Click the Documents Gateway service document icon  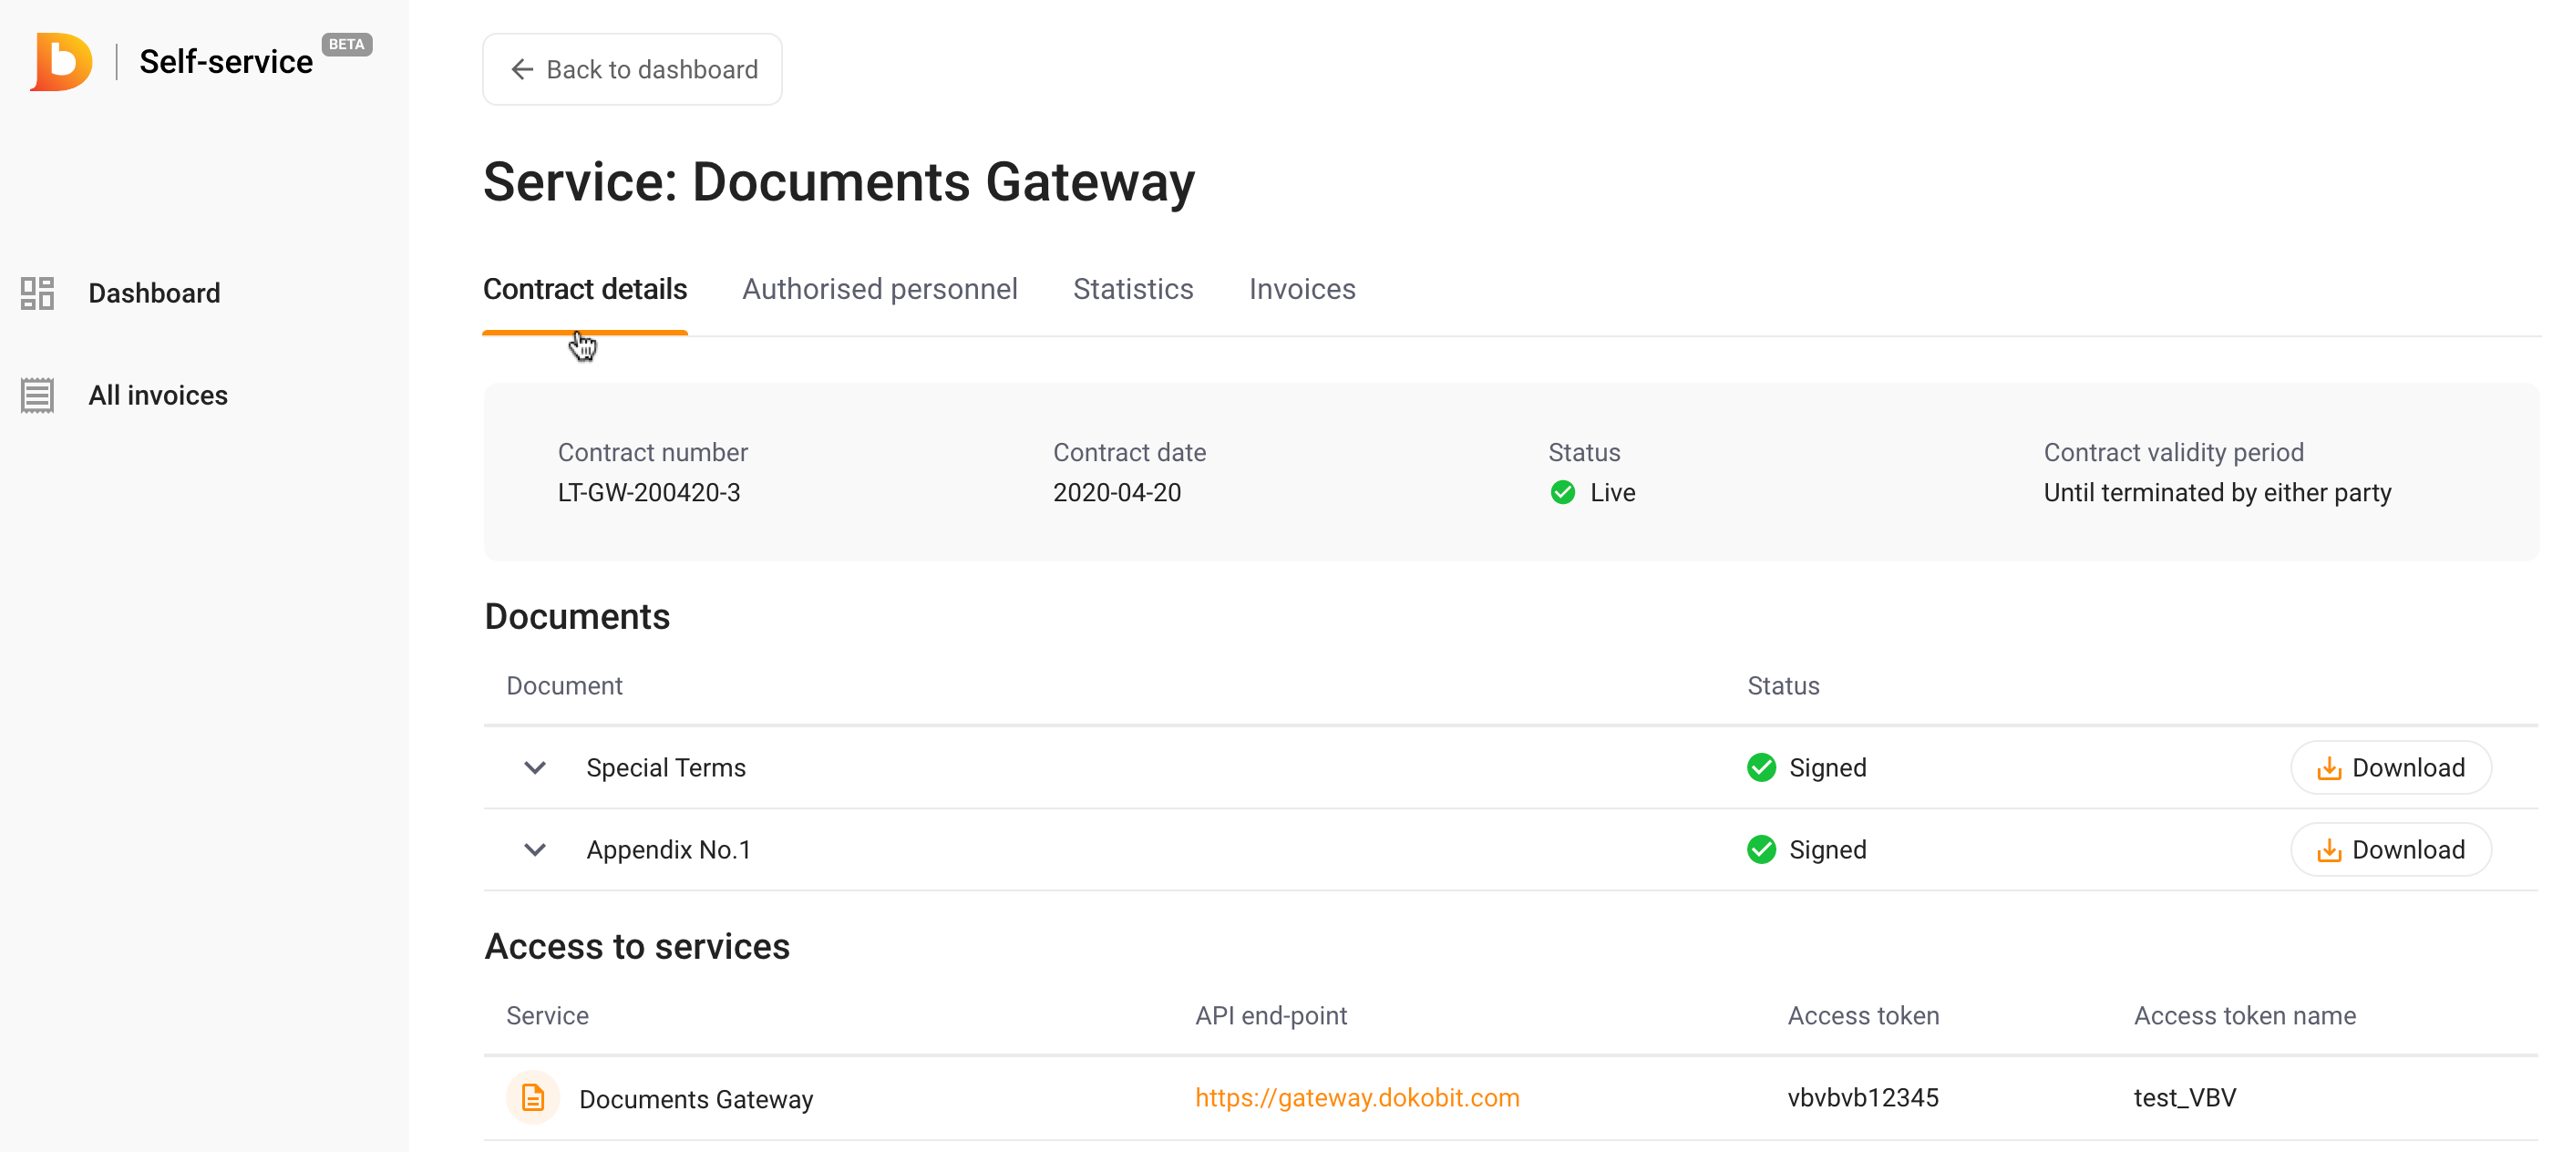532,1098
